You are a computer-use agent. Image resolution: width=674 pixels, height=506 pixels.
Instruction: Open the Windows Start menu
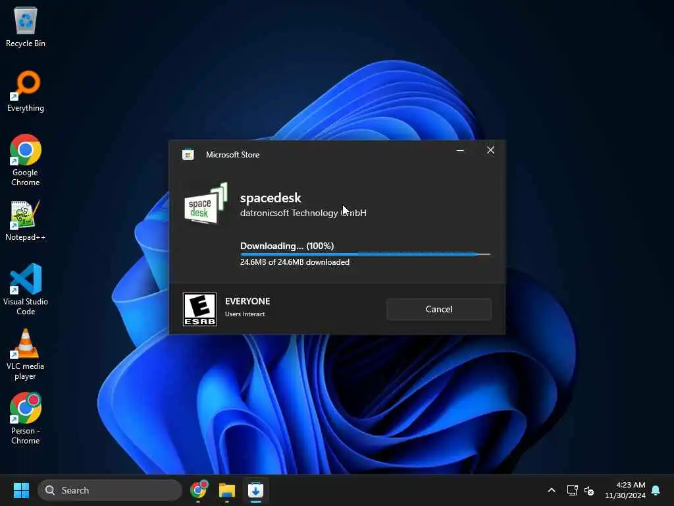(x=21, y=490)
